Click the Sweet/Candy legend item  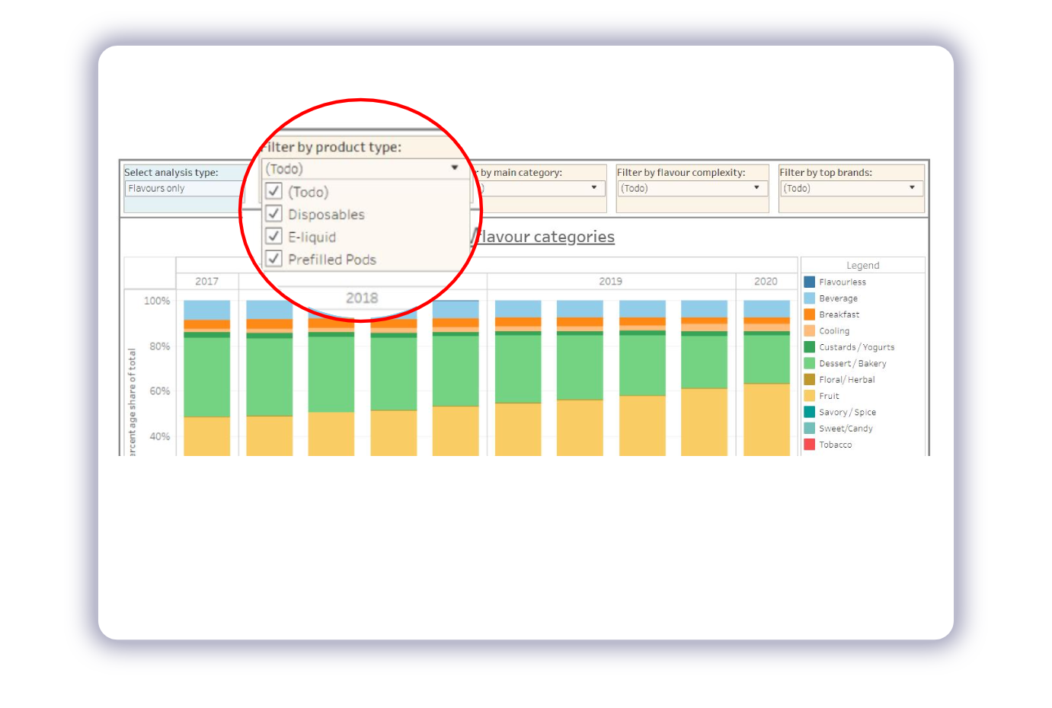846,429
